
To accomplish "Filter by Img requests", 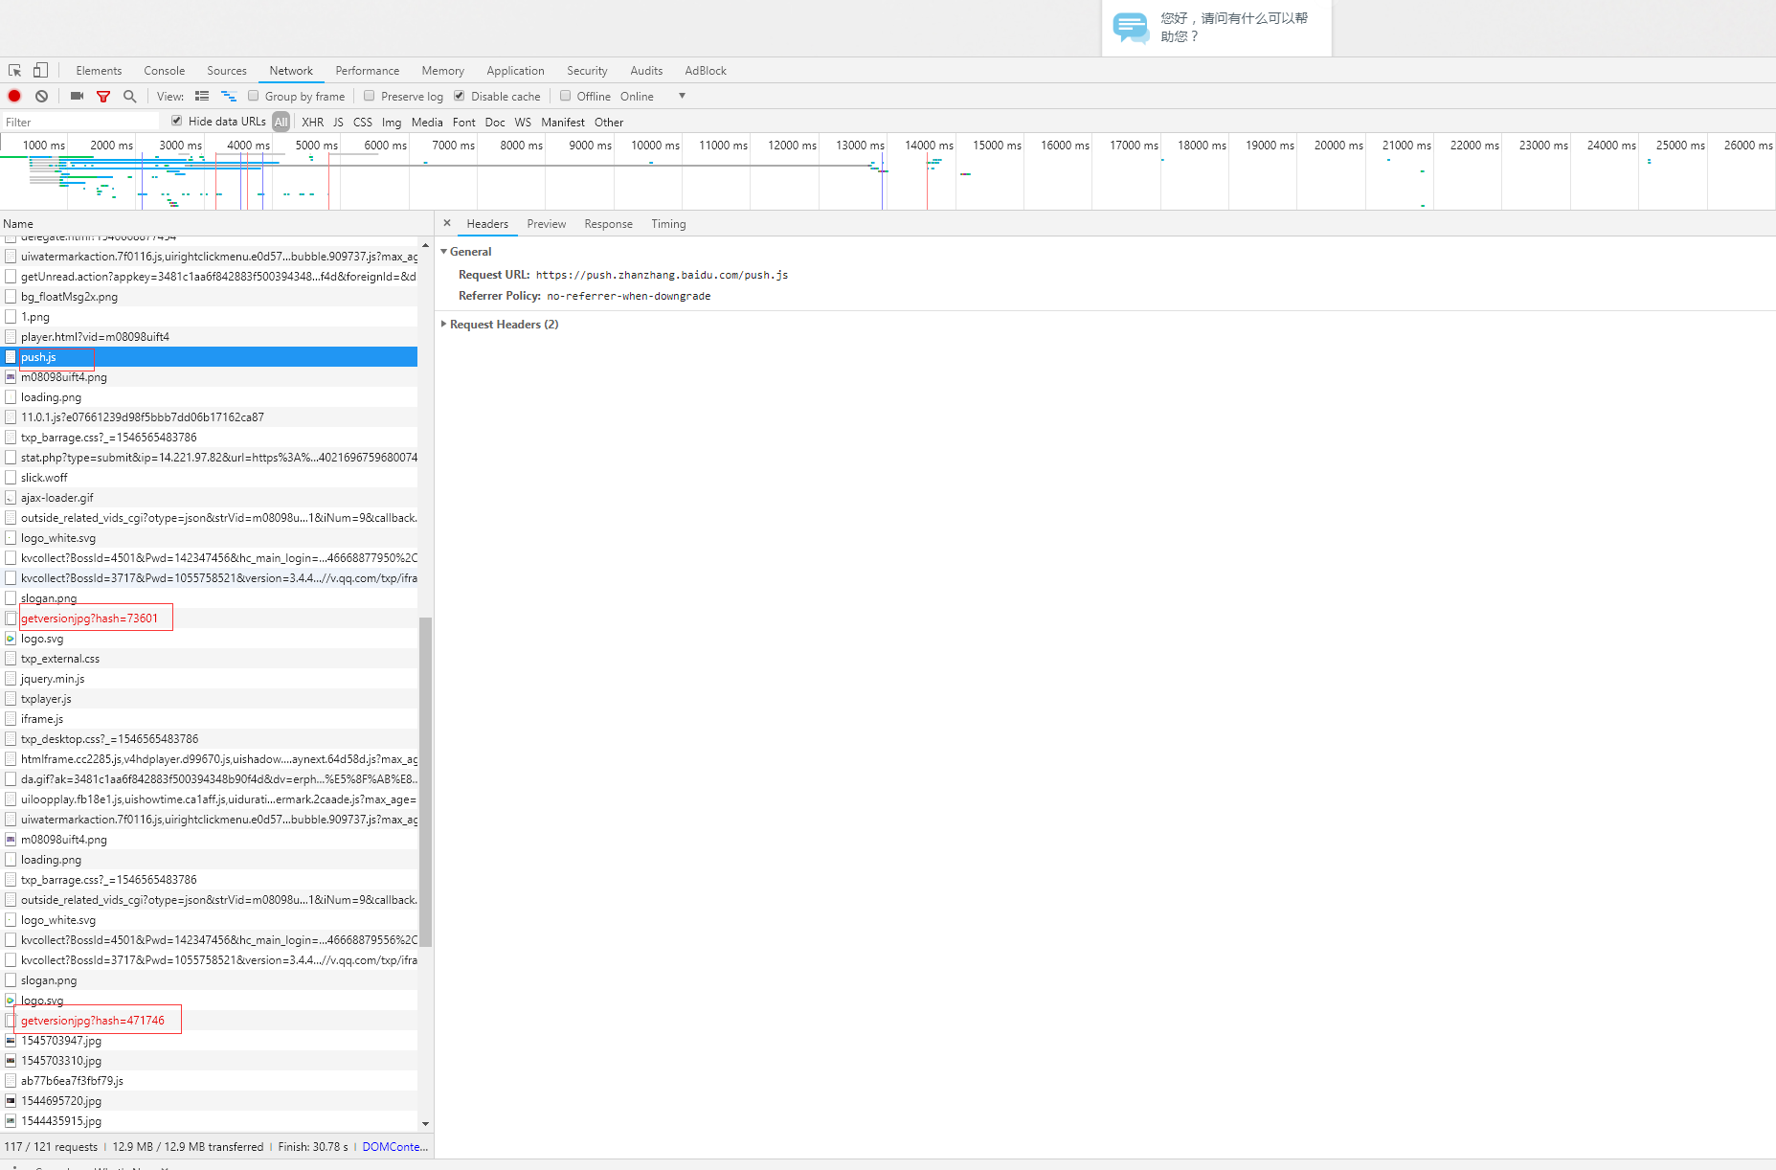I will click(x=392, y=123).
